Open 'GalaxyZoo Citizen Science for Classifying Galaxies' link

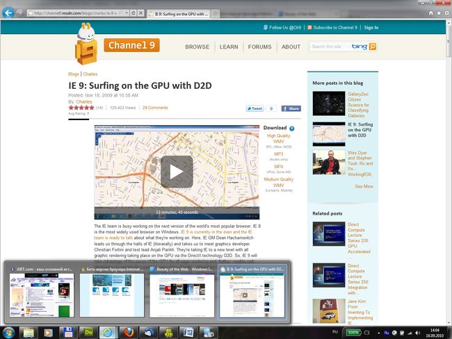tap(358, 105)
